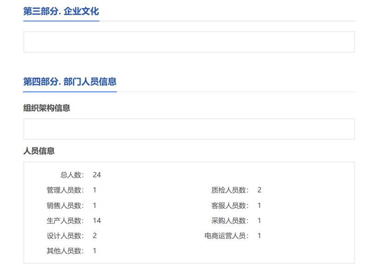Select the 第四部分. 部门人员信息 heading

click(x=70, y=82)
